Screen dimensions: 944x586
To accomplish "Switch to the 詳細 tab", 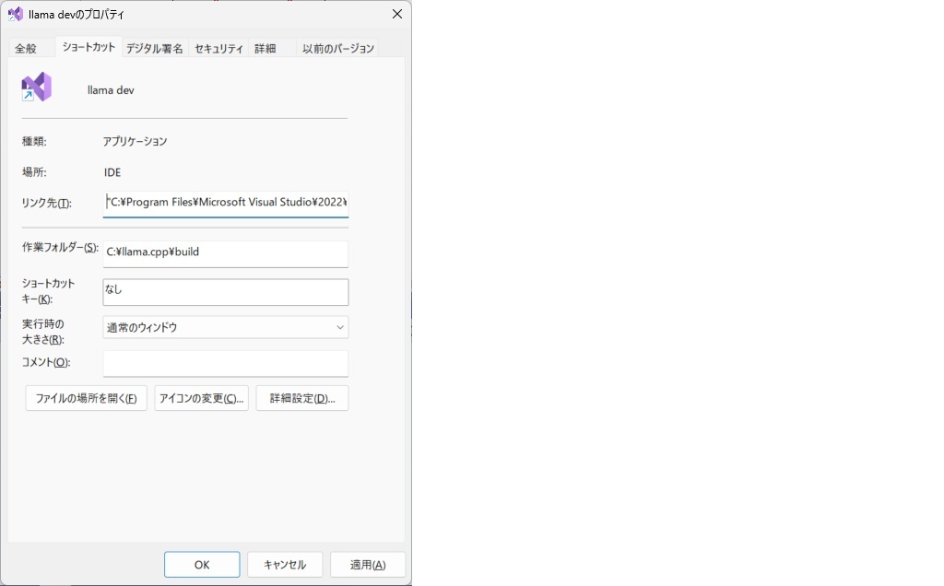I will (x=265, y=49).
